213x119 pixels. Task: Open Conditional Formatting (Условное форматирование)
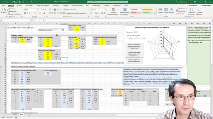click(x=113, y=12)
